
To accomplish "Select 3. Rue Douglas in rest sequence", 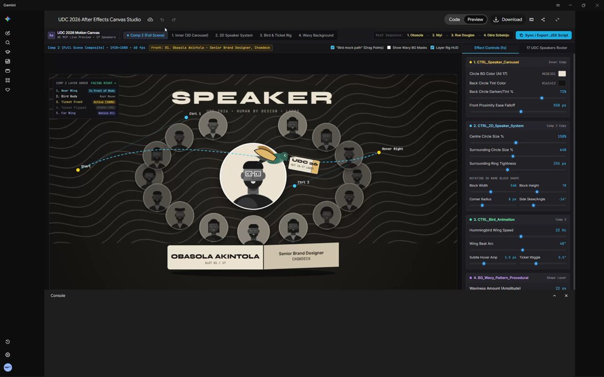I will (x=462, y=36).
